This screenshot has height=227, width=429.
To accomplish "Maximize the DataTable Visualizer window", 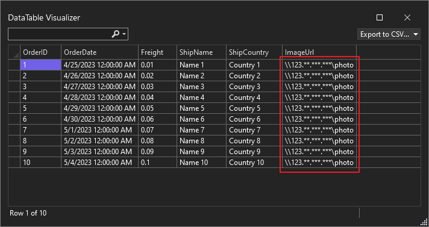I will tap(380, 17).
